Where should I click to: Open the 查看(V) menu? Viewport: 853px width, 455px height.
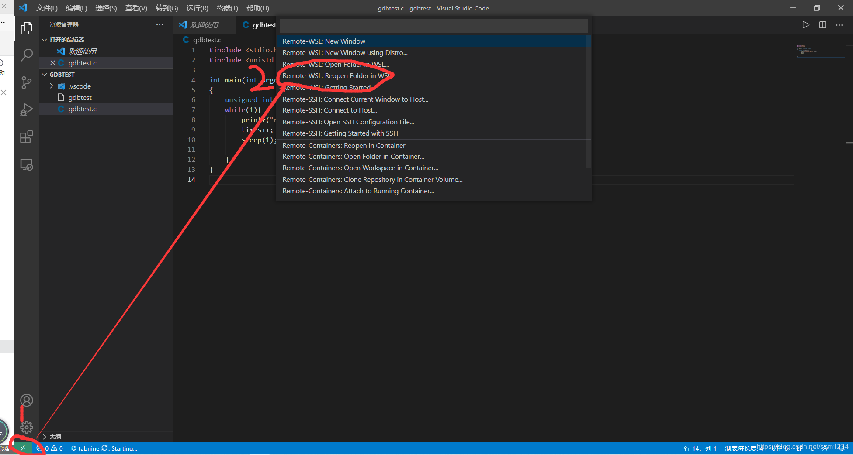(136, 8)
